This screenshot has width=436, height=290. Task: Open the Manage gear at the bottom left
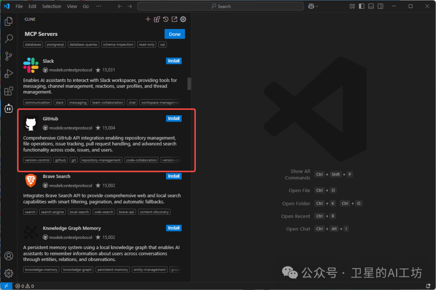(8, 273)
